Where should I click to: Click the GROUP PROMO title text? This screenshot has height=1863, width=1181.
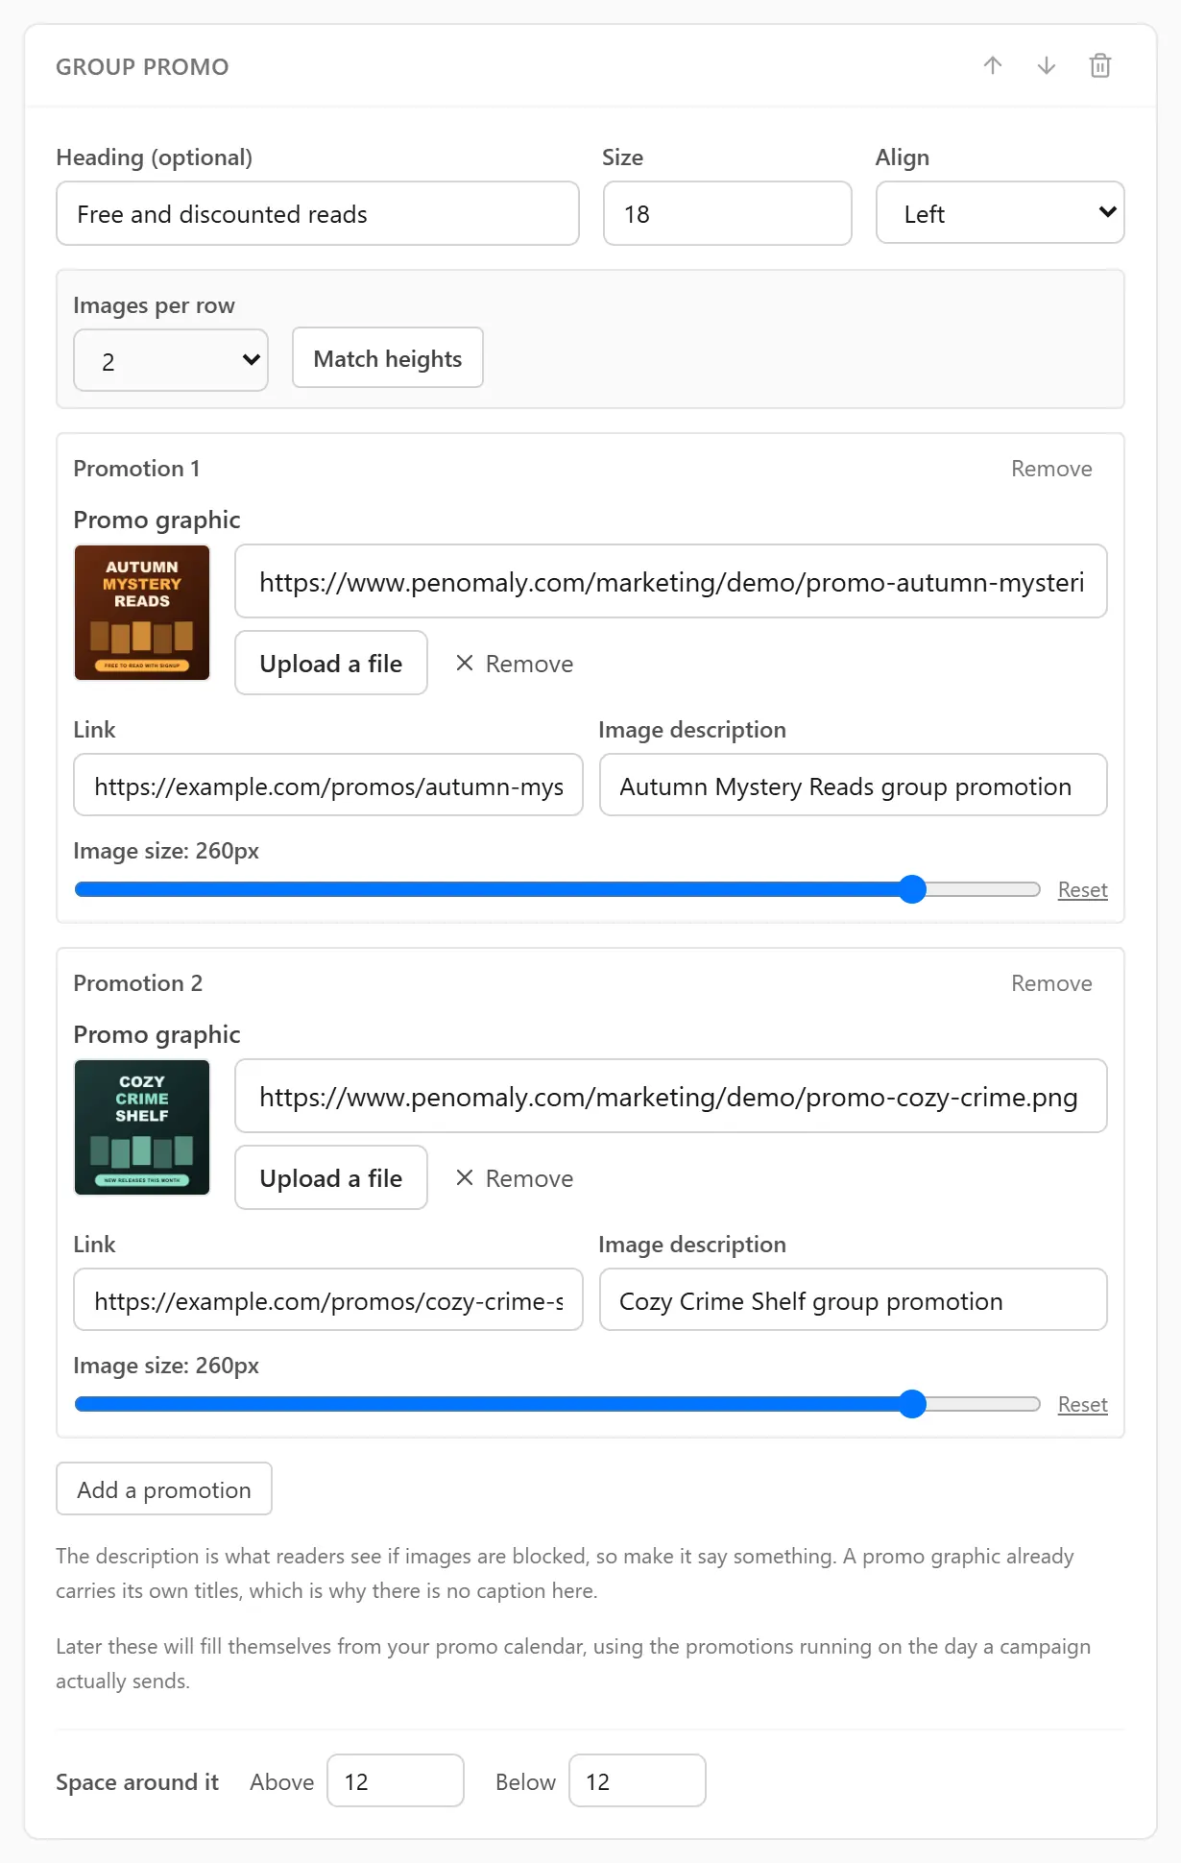pos(142,67)
